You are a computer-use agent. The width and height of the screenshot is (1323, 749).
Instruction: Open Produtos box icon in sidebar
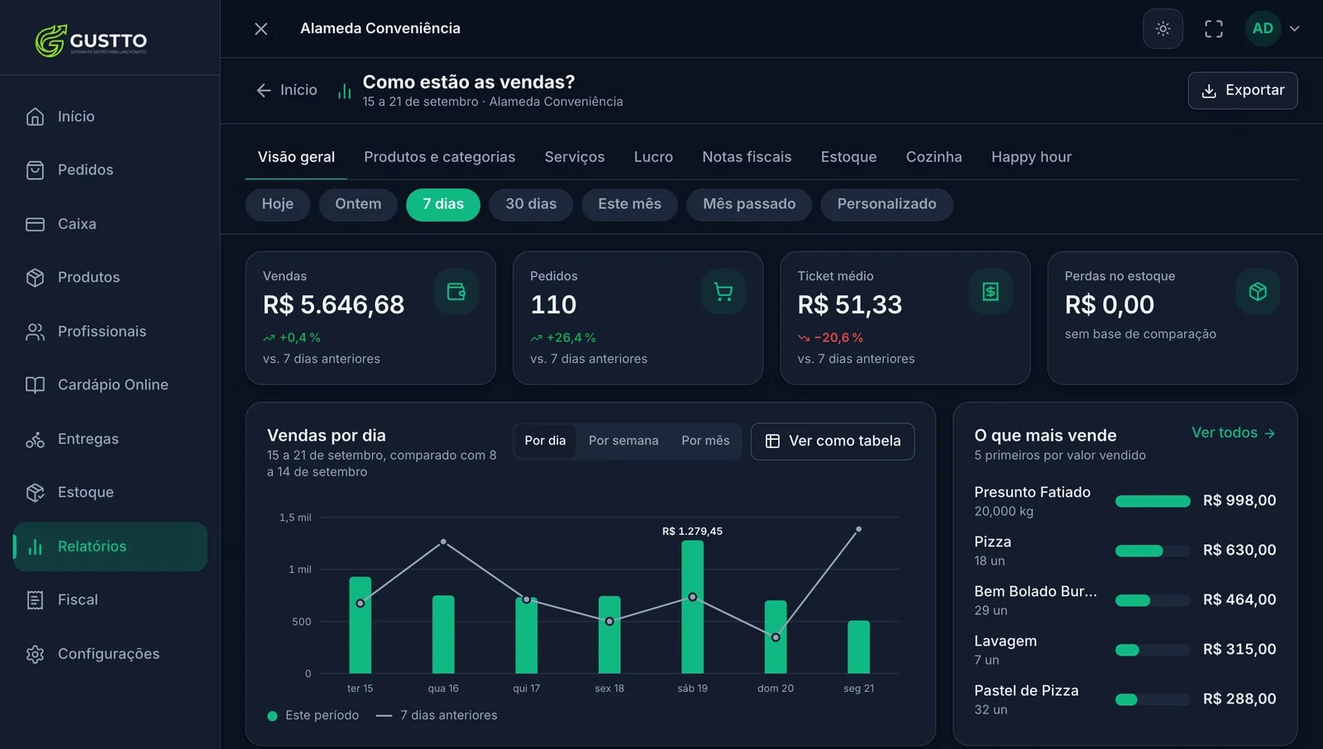pyautogui.click(x=35, y=278)
